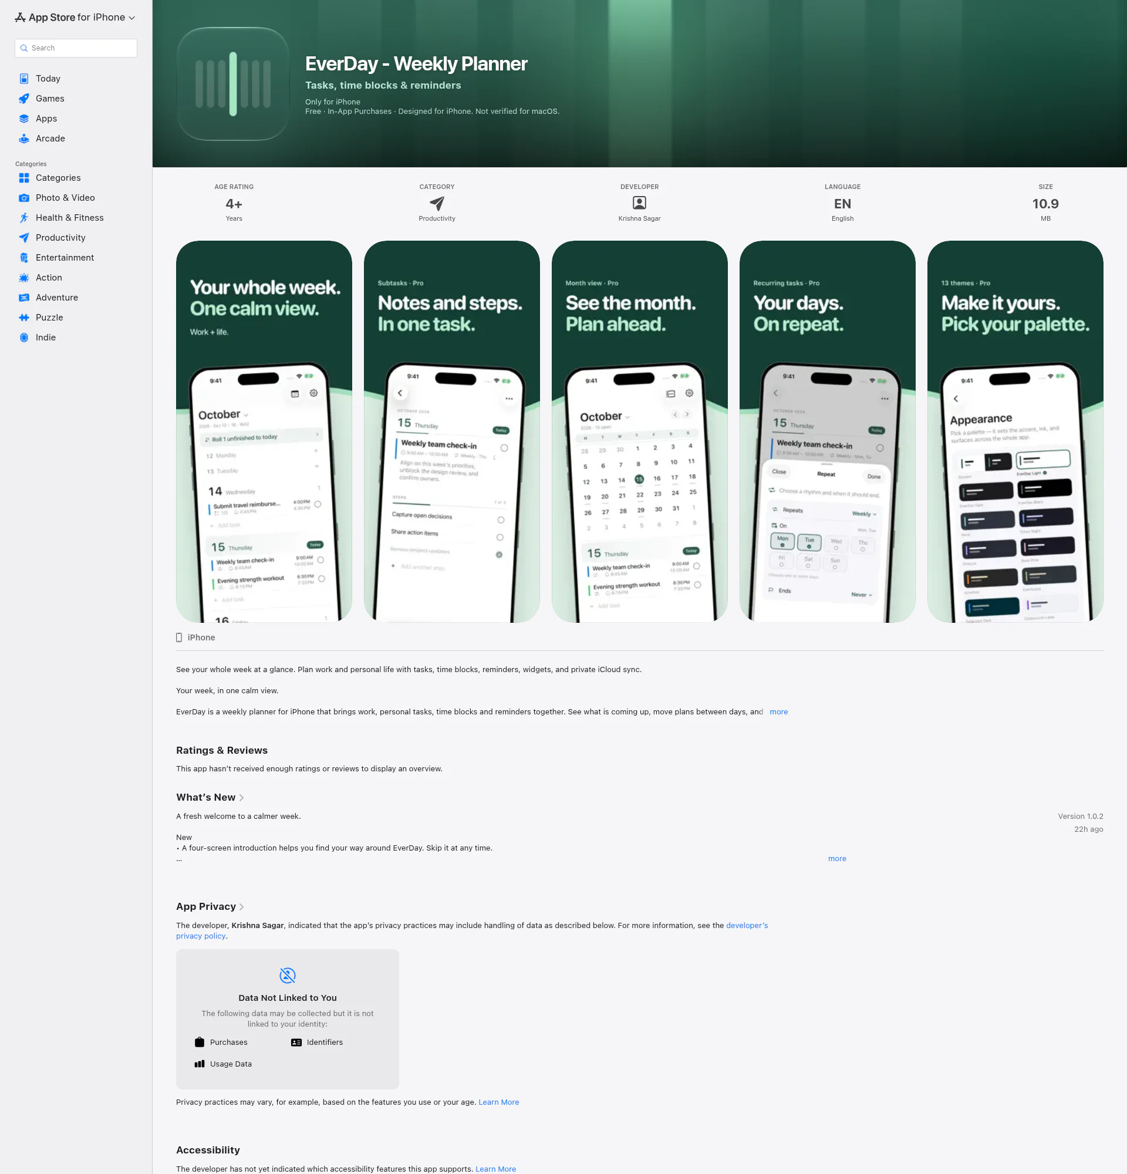
Task: Open the 'Your days. On repeat' screenshot
Action: coord(828,431)
